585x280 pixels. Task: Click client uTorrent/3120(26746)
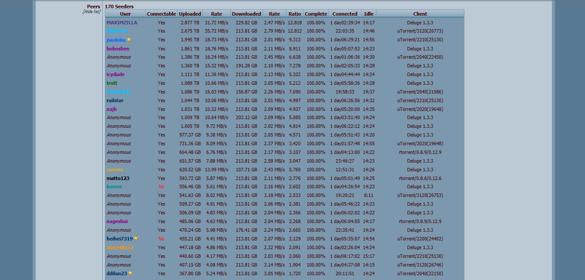click(x=420, y=265)
